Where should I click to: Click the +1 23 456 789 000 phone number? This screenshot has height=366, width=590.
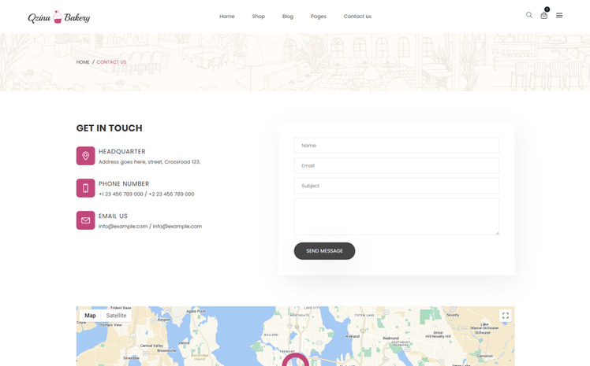pyautogui.click(x=121, y=194)
